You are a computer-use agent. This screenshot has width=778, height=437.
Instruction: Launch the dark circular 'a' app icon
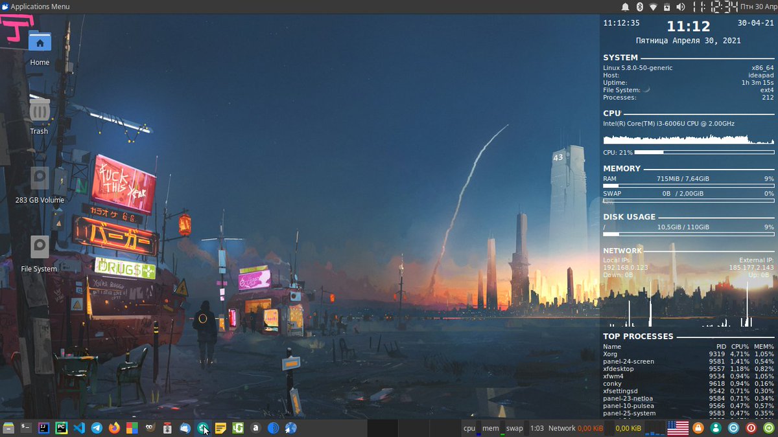click(256, 428)
